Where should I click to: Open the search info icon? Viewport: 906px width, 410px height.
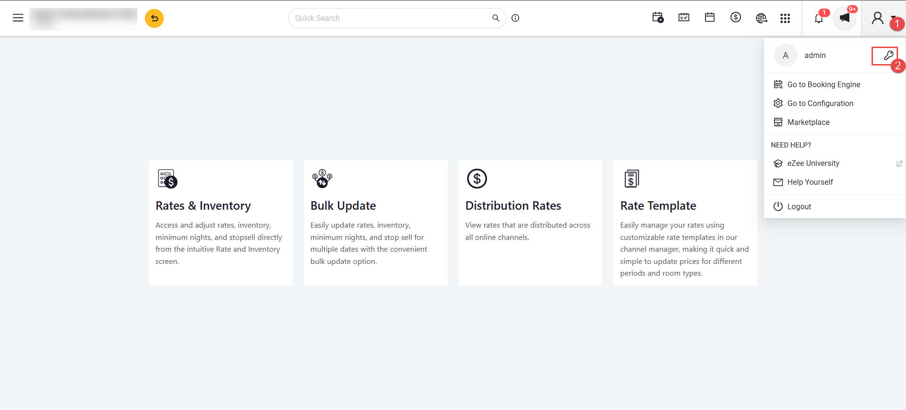(515, 18)
